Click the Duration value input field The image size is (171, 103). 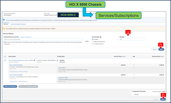pos(132,40)
